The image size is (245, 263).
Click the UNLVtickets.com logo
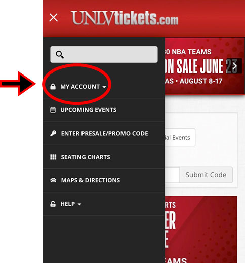click(x=125, y=18)
